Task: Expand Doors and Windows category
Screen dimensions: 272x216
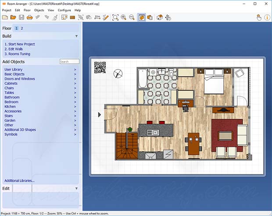Action: (40, 79)
